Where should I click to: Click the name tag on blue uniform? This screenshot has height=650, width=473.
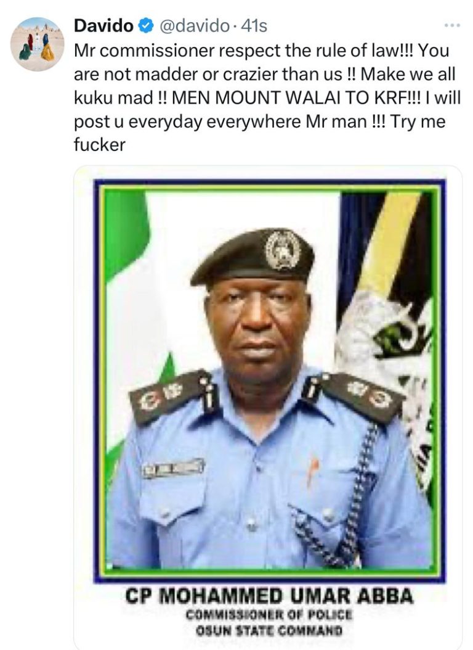click(x=174, y=469)
